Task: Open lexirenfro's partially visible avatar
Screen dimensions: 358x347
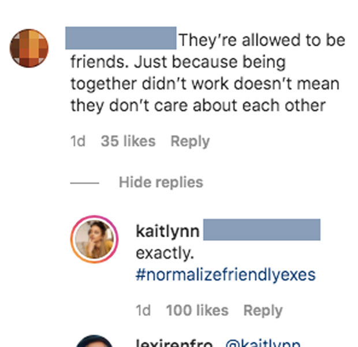Action: pyautogui.click(x=94, y=342)
